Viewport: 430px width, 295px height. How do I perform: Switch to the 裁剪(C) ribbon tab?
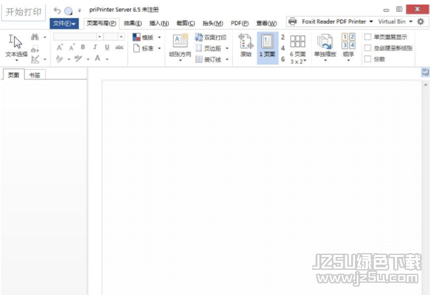pyautogui.click(x=186, y=23)
